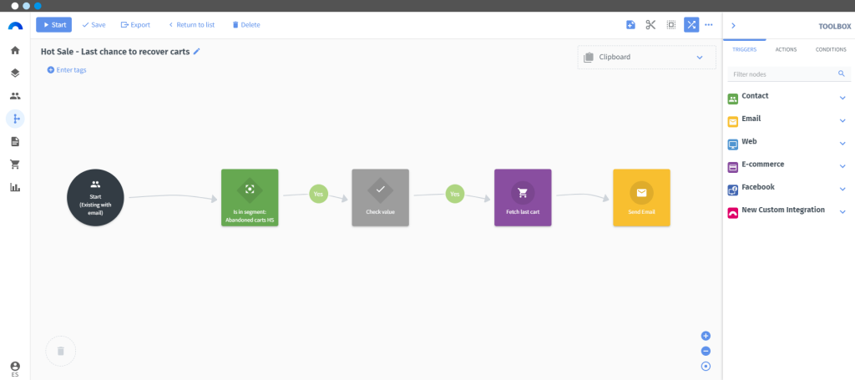Toggle the selection frame tool

tap(671, 24)
